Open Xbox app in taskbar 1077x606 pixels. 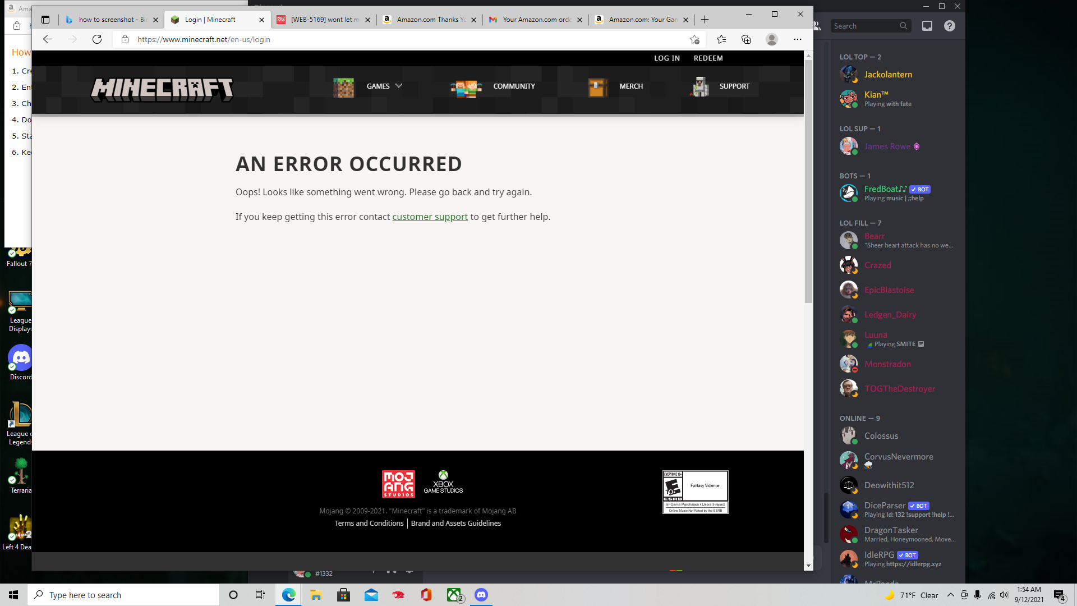point(454,595)
